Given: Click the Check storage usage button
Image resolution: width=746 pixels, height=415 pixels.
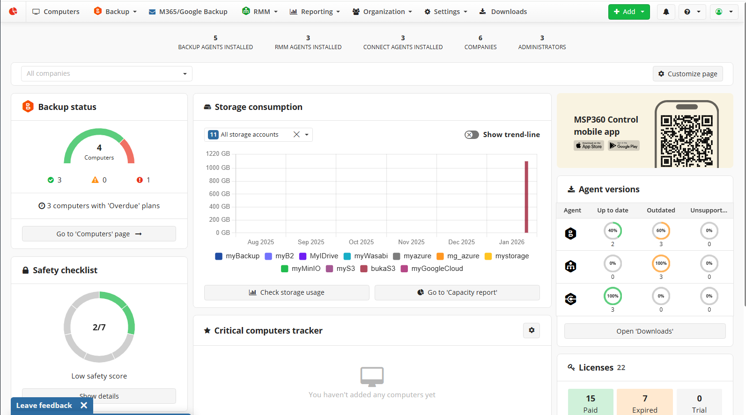Looking at the screenshot, I should pos(287,292).
